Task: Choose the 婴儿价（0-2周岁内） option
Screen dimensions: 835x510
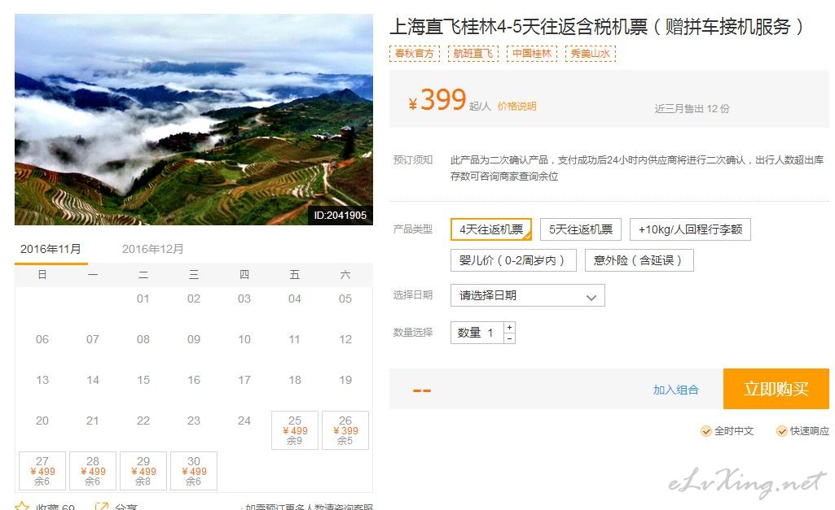Action: point(513,260)
